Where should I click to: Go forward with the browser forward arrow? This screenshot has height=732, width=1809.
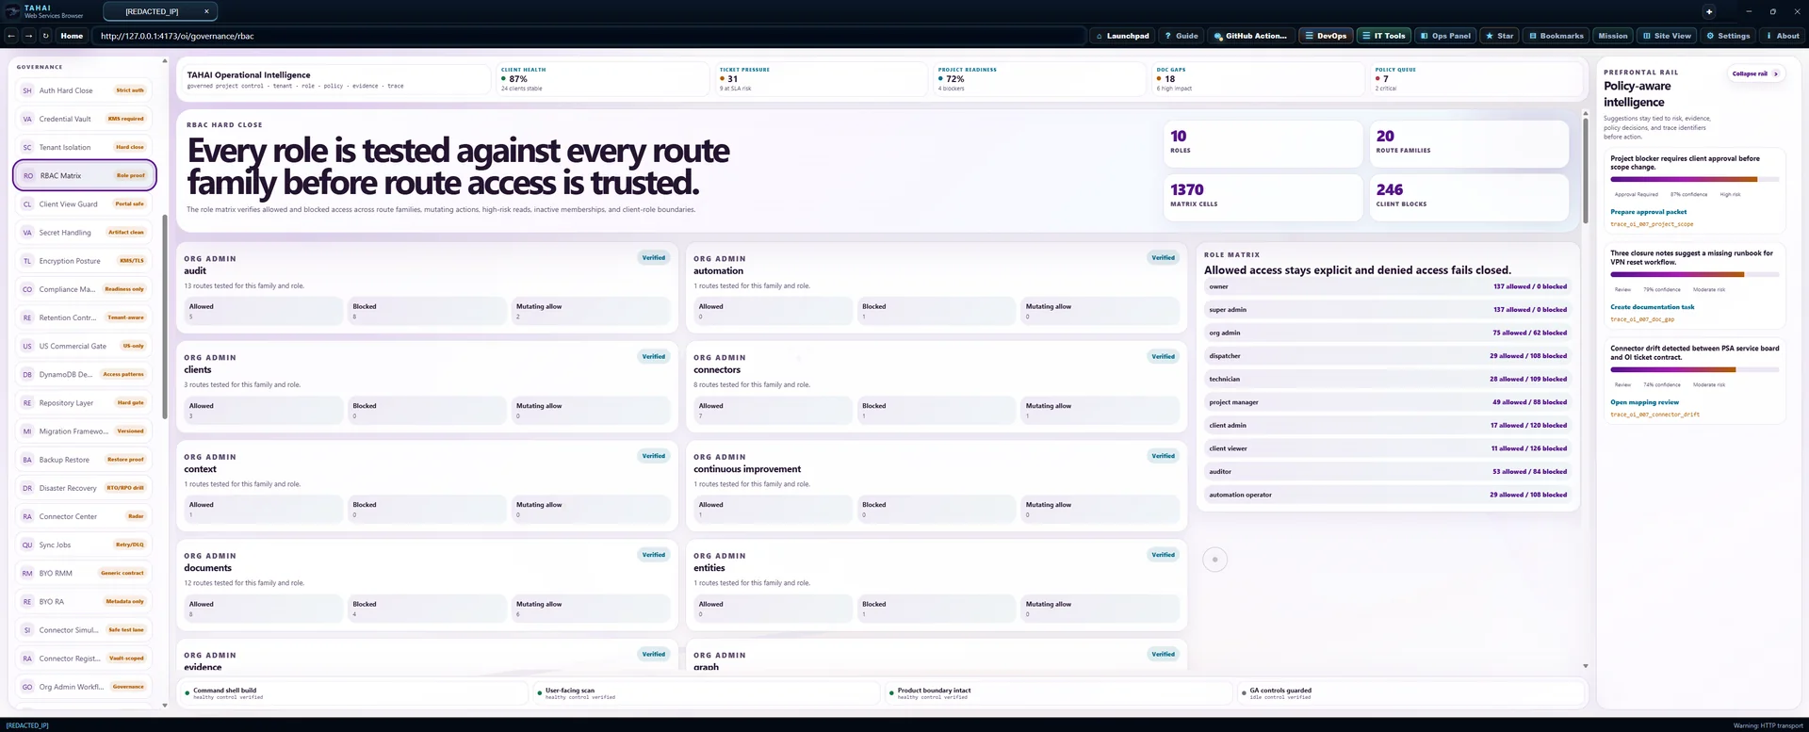[x=28, y=36]
